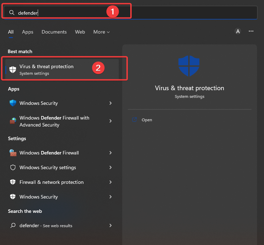Screen dimensions: 264x245
Task: Expand the Windows Security settings chevron
Action: (x=110, y=167)
